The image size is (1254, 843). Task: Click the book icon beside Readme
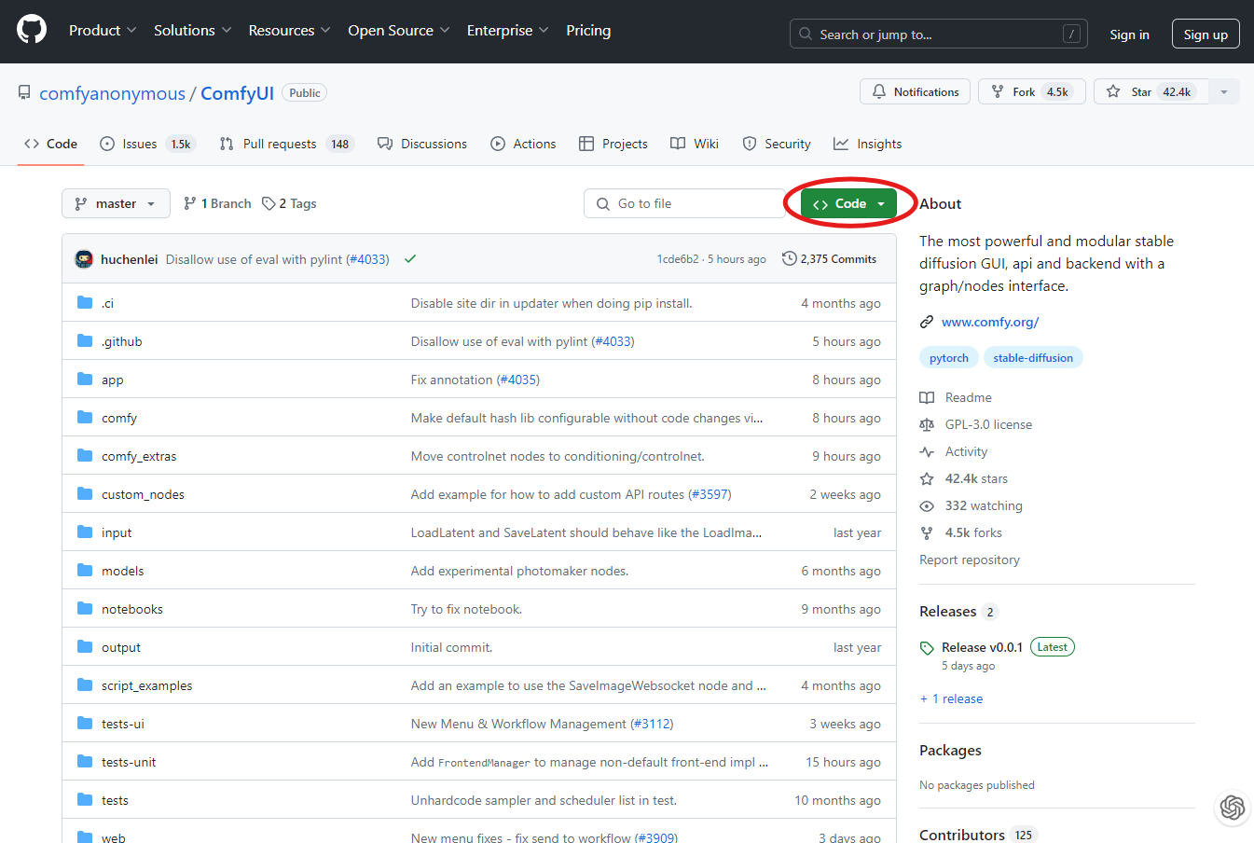point(927,397)
